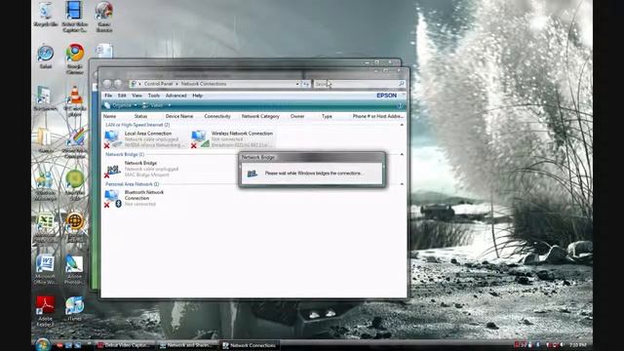Open VLC media player desktop shortcut
This screenshot has height=351, width=624.
[74, 101]
